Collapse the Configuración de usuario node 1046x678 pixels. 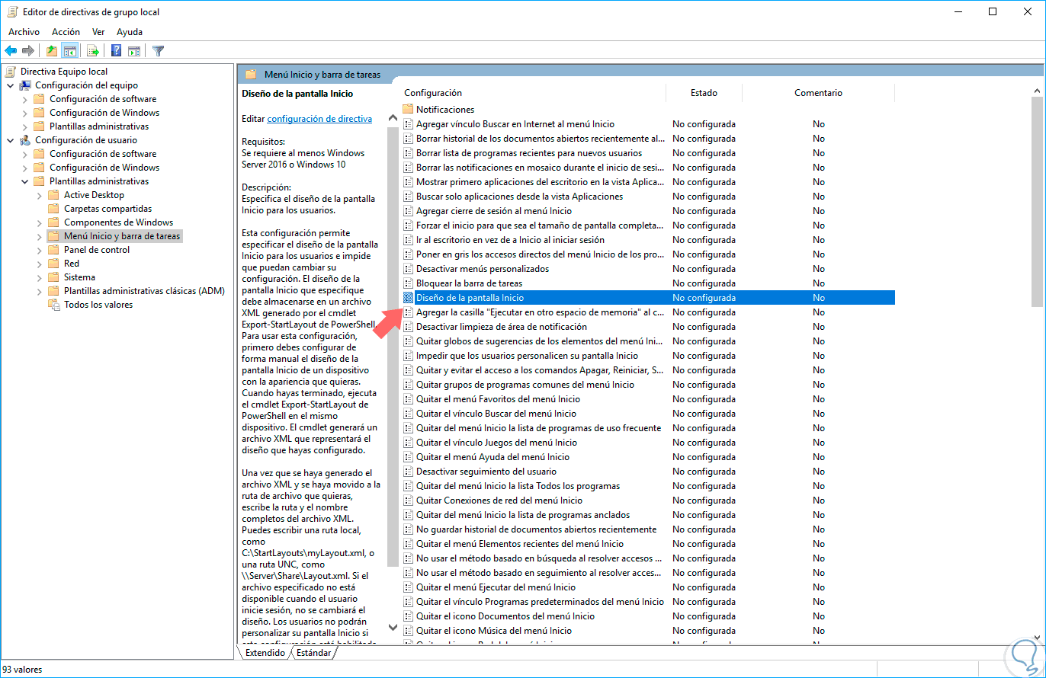(11, 140)
